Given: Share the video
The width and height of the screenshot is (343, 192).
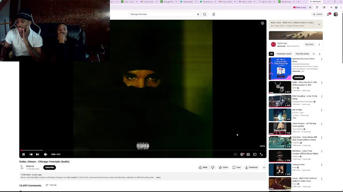Looking at the screenshot, I should [223, 167].
